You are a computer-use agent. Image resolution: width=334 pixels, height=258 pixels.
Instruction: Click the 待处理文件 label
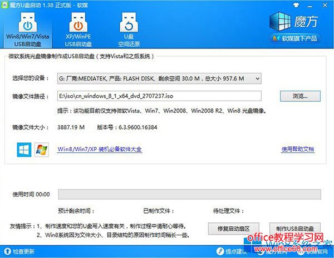tap(228, 211)
